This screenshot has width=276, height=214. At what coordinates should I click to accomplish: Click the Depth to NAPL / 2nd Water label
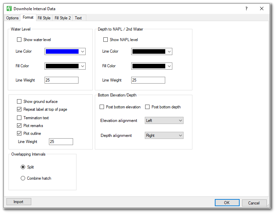[120, 29]
